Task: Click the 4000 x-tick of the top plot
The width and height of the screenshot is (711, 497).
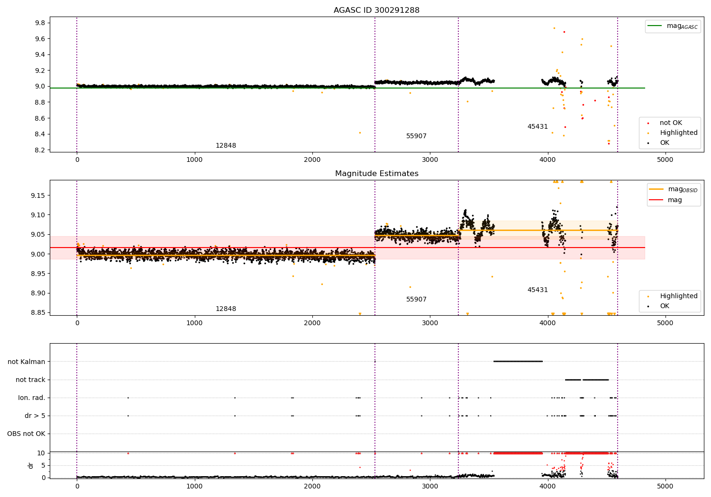Action: click(547, 160)
